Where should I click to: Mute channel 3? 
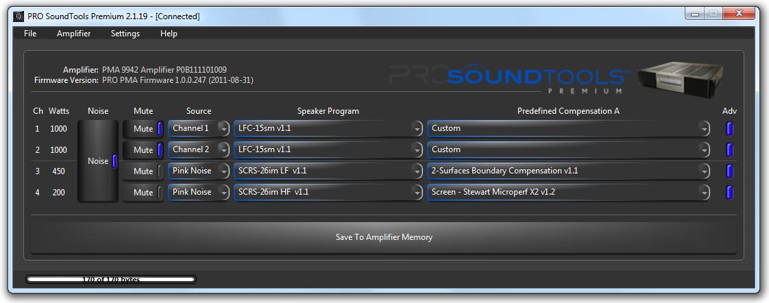point(143,171)
